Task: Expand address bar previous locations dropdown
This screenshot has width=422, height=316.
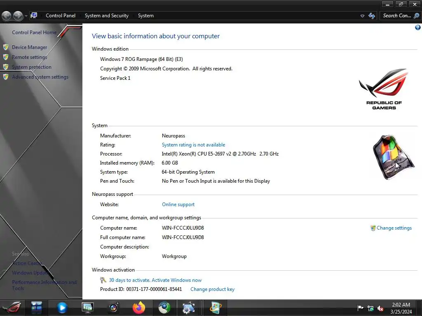Action: [362, 16]
